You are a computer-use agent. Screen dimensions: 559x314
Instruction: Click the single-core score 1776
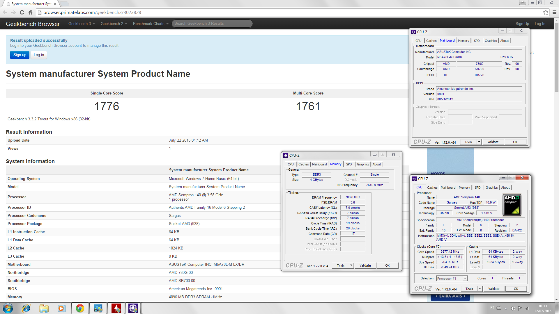pyautogui.click(x=107, y=106)
